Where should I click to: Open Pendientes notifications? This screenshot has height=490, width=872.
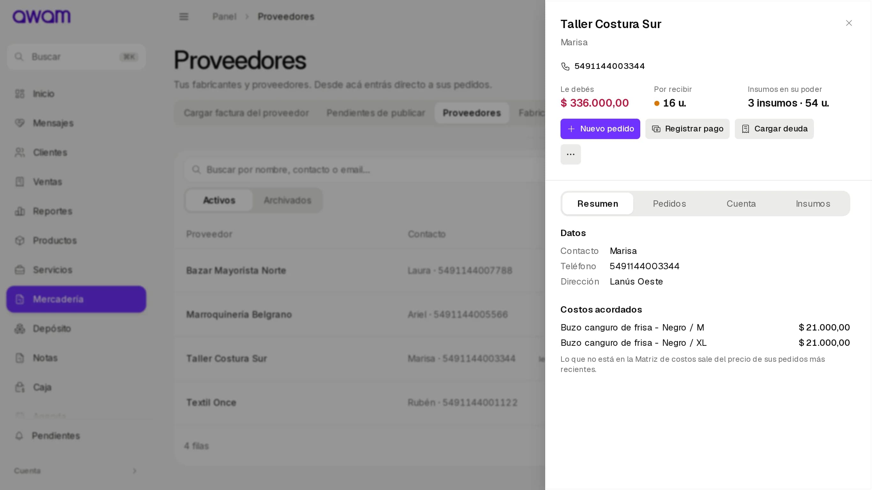[x=76, y=435]
